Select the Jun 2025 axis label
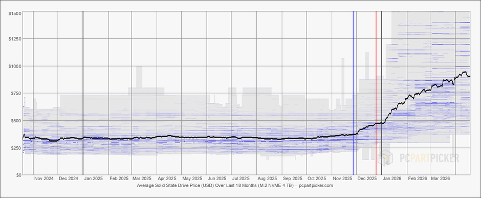The image size is (481, 198). (217, 179)
